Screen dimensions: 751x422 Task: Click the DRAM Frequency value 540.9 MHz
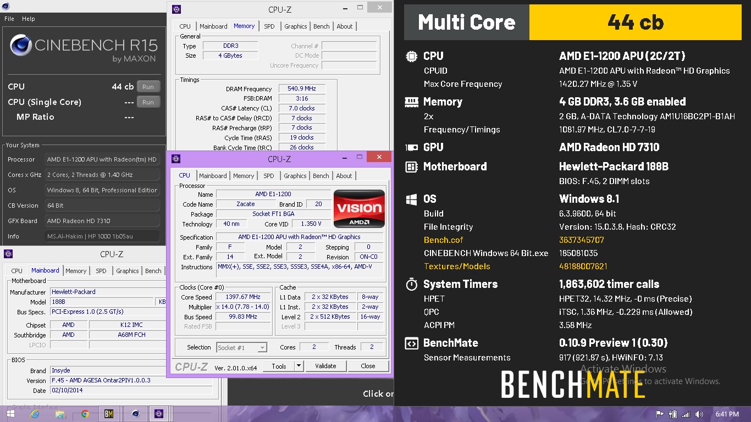coord(302,88)
